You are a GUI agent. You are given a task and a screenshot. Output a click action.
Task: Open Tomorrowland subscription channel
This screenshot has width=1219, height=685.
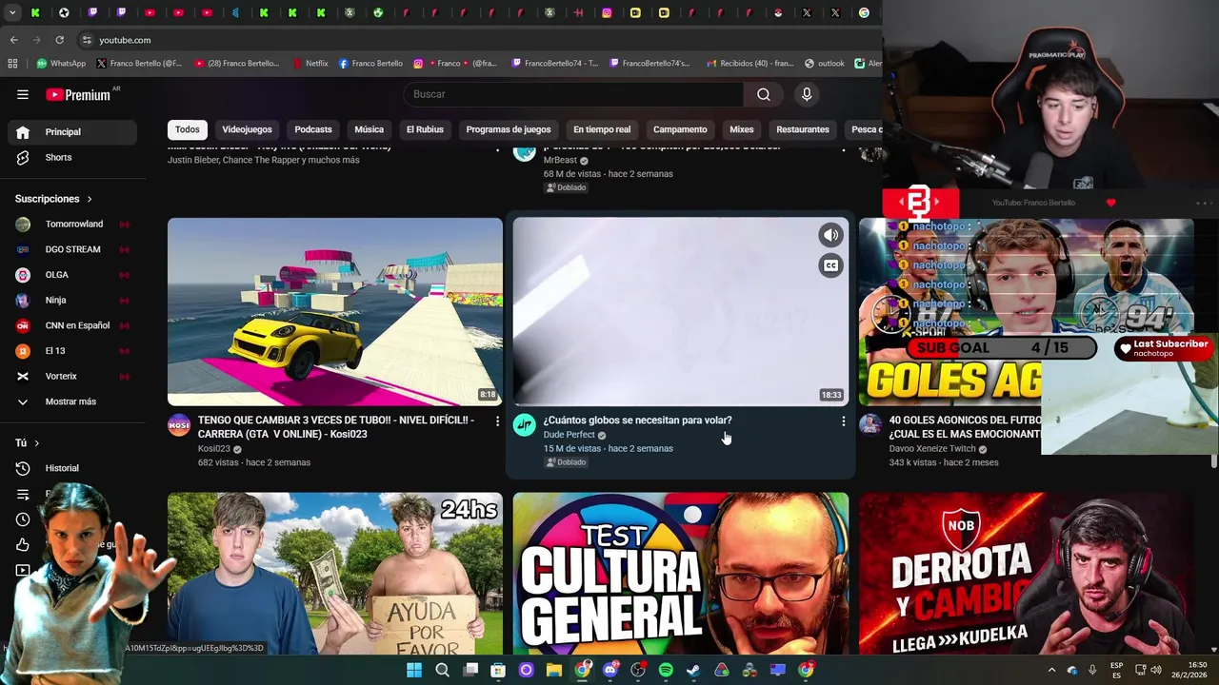click(72, 225)
